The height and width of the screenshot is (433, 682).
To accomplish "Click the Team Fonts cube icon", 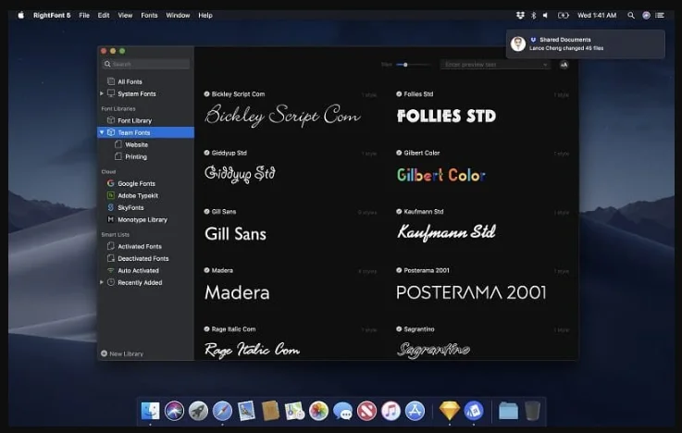I will coord(111,132).
